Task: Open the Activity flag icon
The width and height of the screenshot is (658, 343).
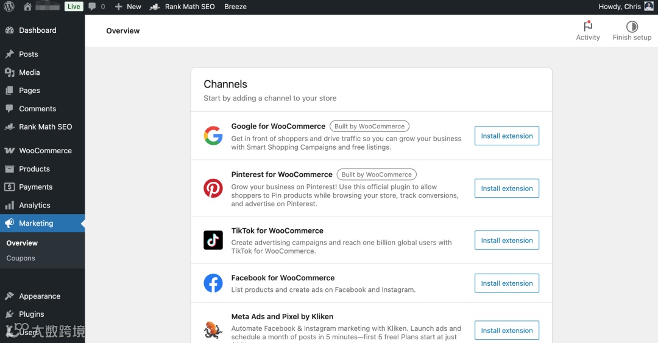Action: pyautogui.click(x=588, y=26)
